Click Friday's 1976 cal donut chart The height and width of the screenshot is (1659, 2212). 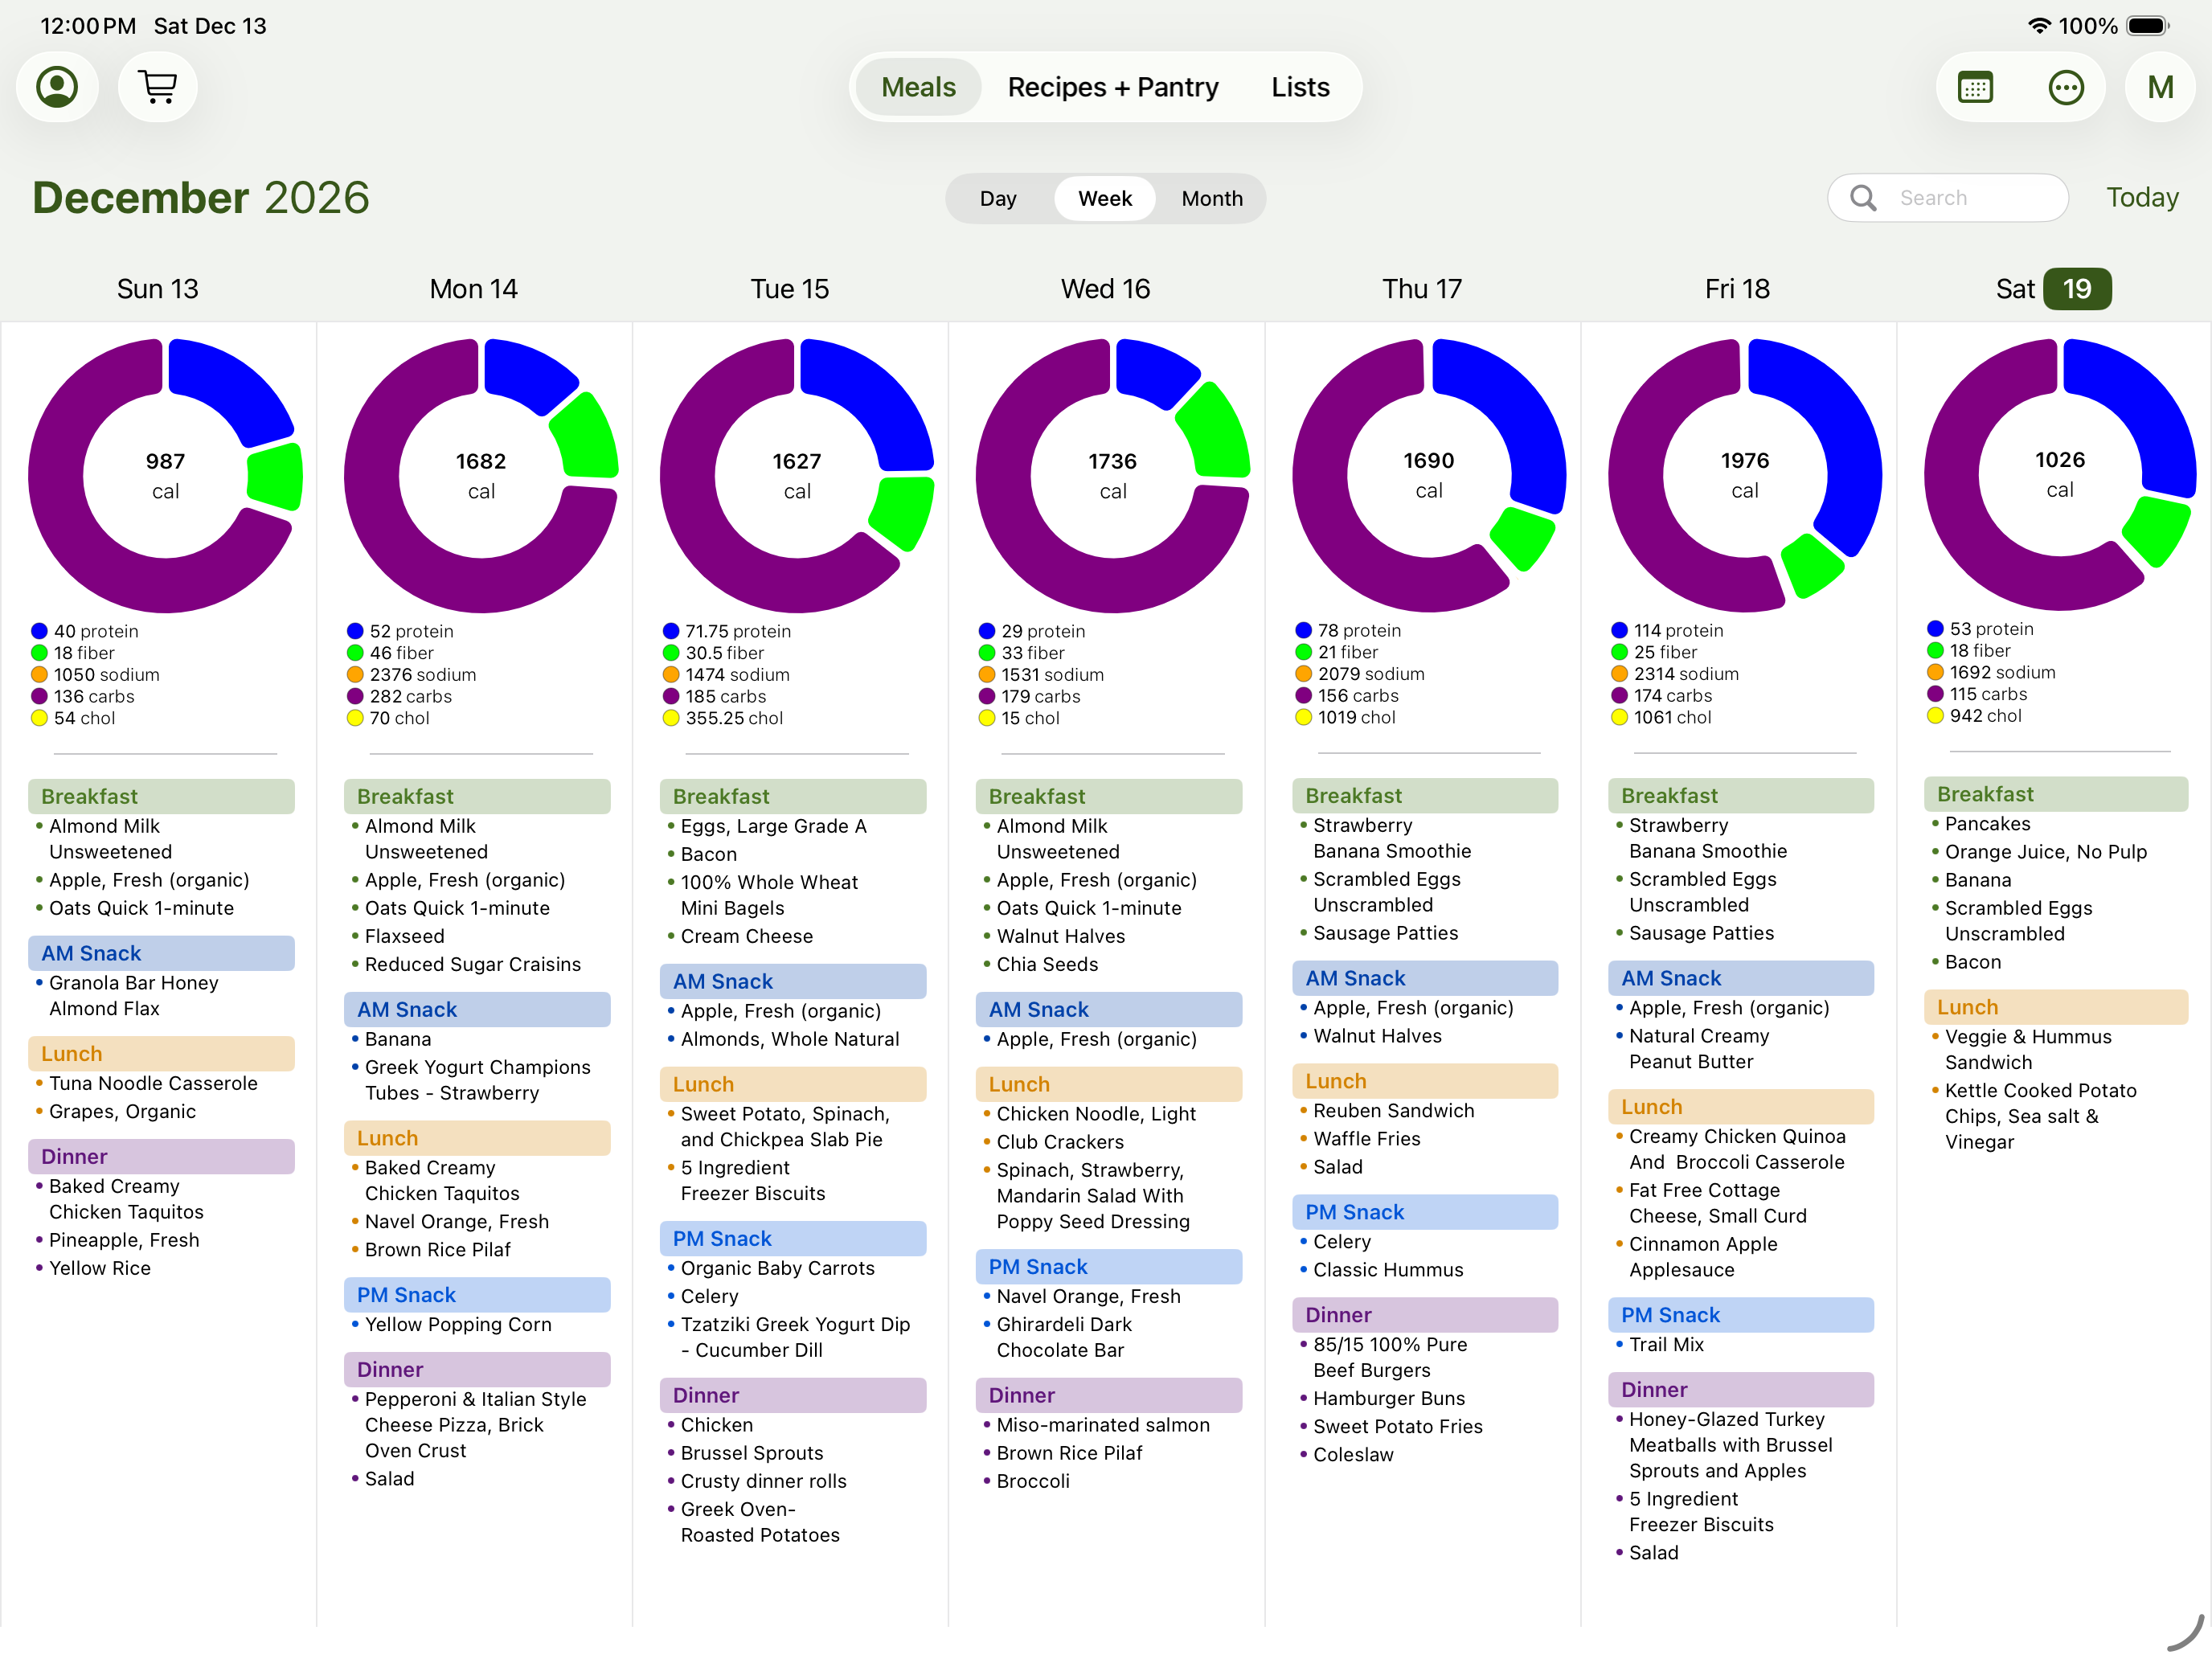tap(1743, 475)
